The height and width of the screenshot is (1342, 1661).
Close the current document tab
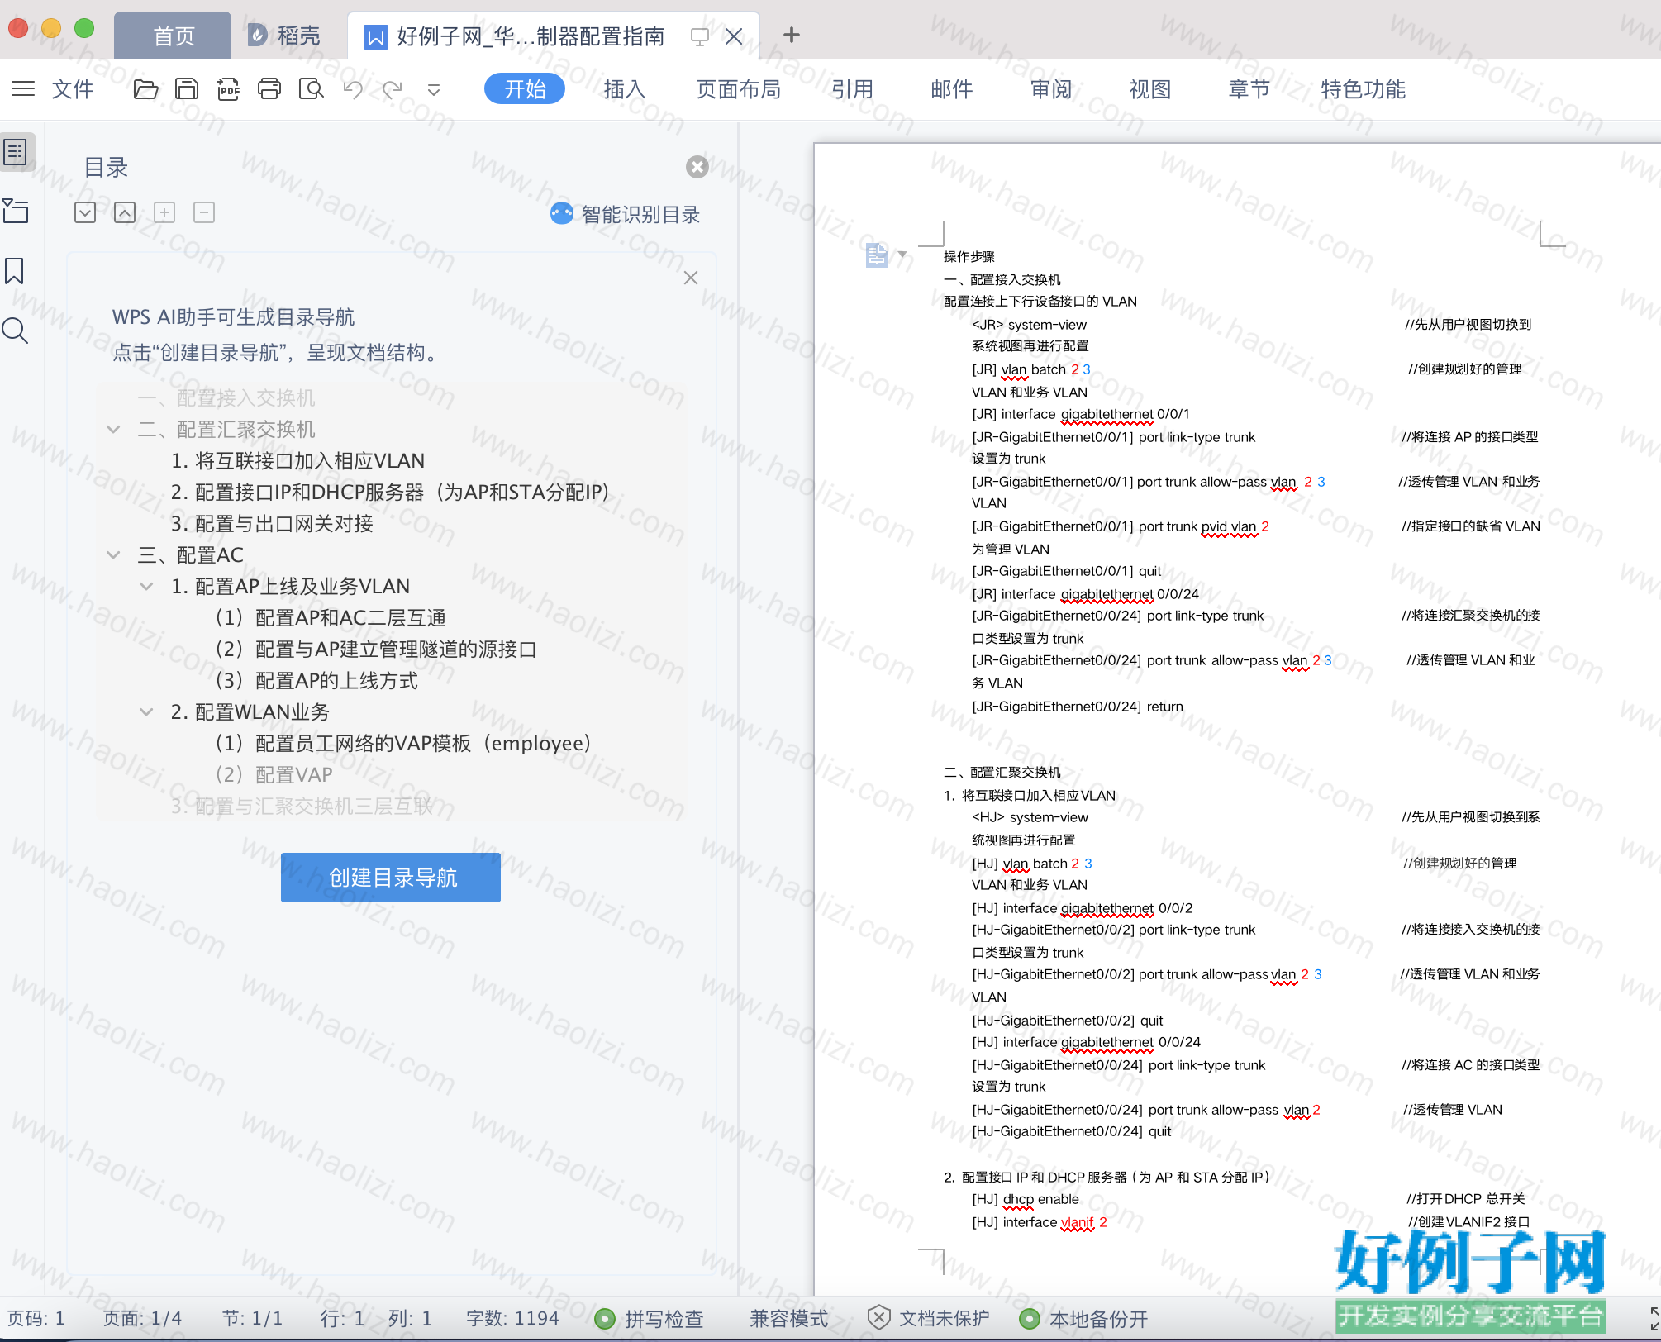733,36
